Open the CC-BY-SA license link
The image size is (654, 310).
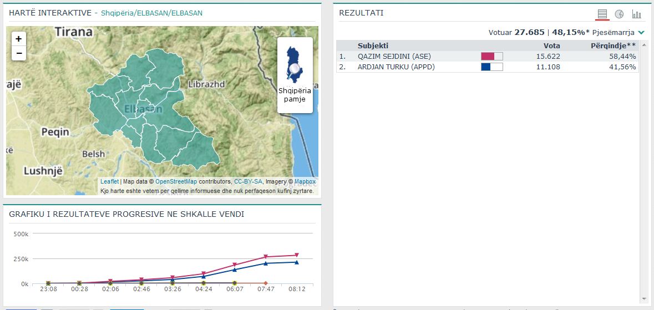click(248, 181)
